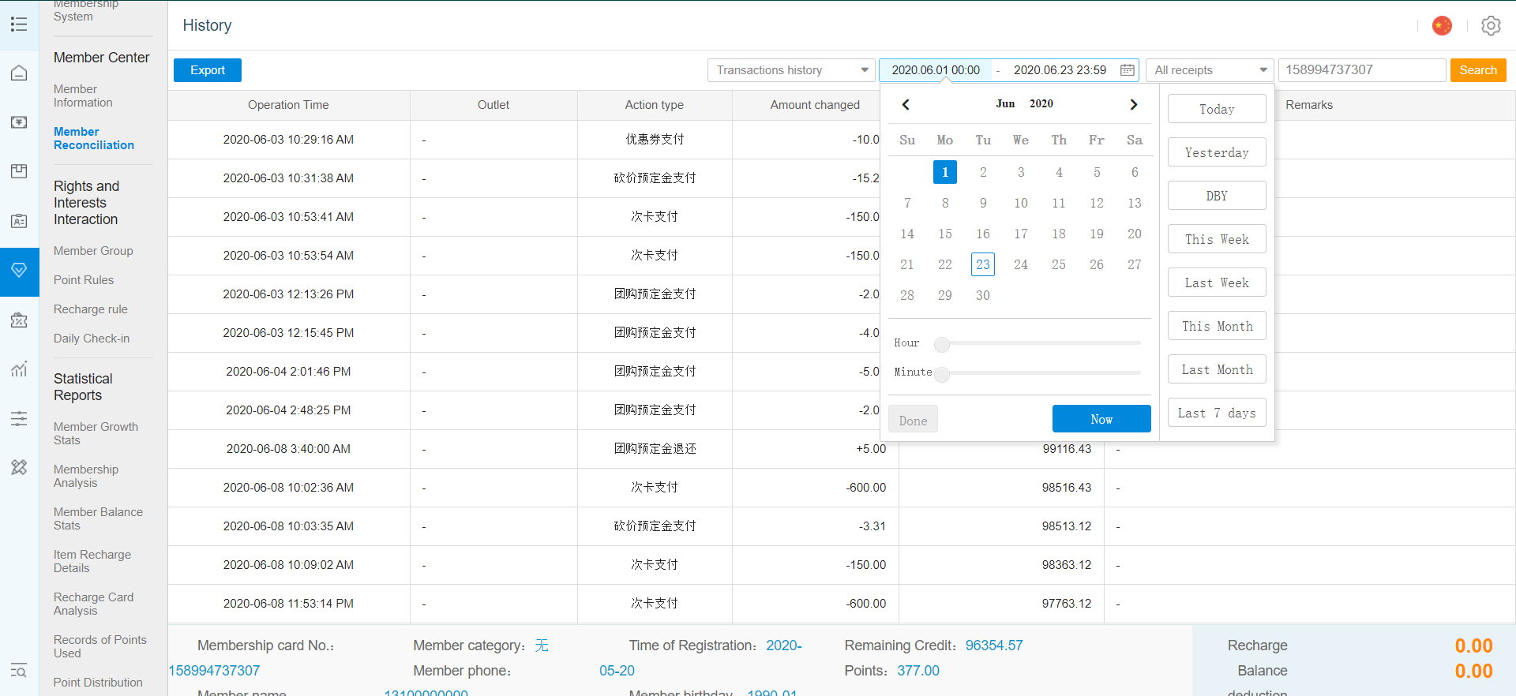Open Daily Check-in menu item
Screen dimensions: 1516x696
coord(92,339)
